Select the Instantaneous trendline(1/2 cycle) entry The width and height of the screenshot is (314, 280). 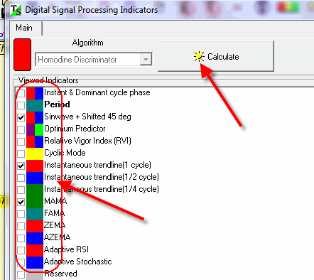coord(102,177)
